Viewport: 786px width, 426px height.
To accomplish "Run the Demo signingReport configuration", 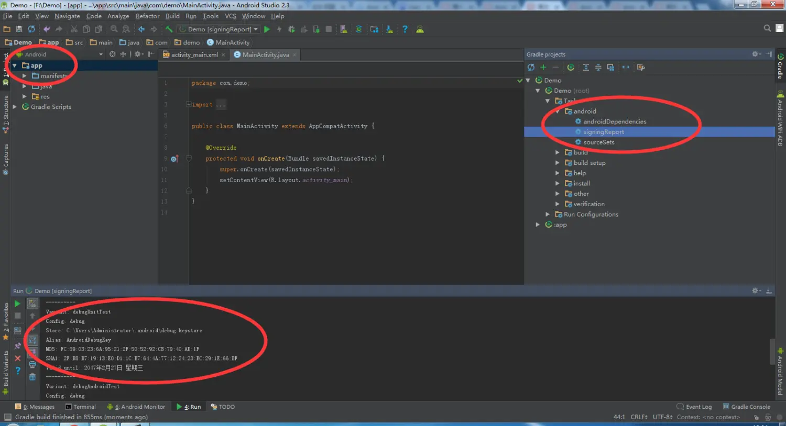I will [x=267, y=29].
